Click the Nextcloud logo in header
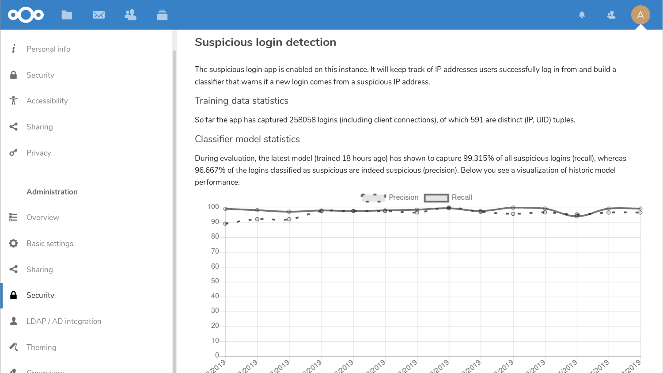The width and height of the screenshot is (663, 373). [26, 15]
